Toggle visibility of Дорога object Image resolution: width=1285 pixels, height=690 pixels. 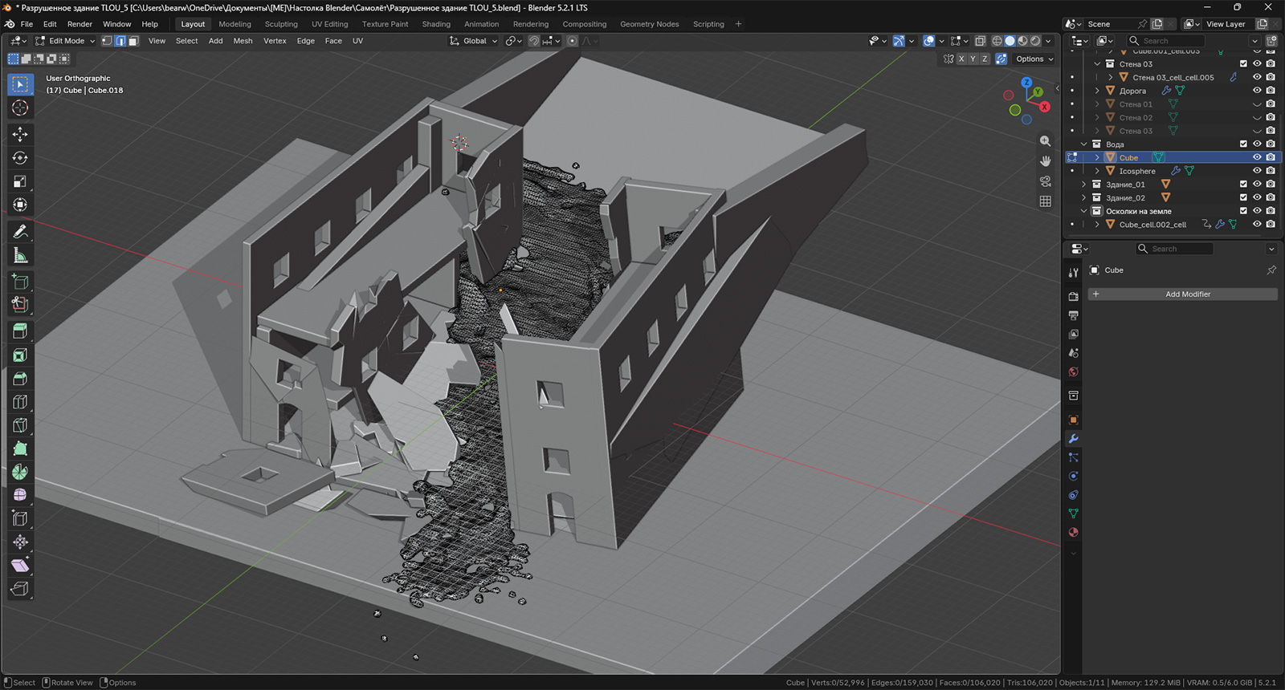[1257, 91]
